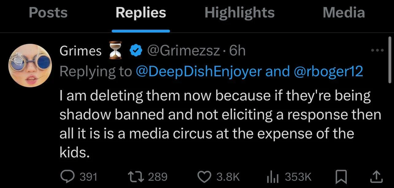Open the three-dot more options menu

tap(376, 51)
